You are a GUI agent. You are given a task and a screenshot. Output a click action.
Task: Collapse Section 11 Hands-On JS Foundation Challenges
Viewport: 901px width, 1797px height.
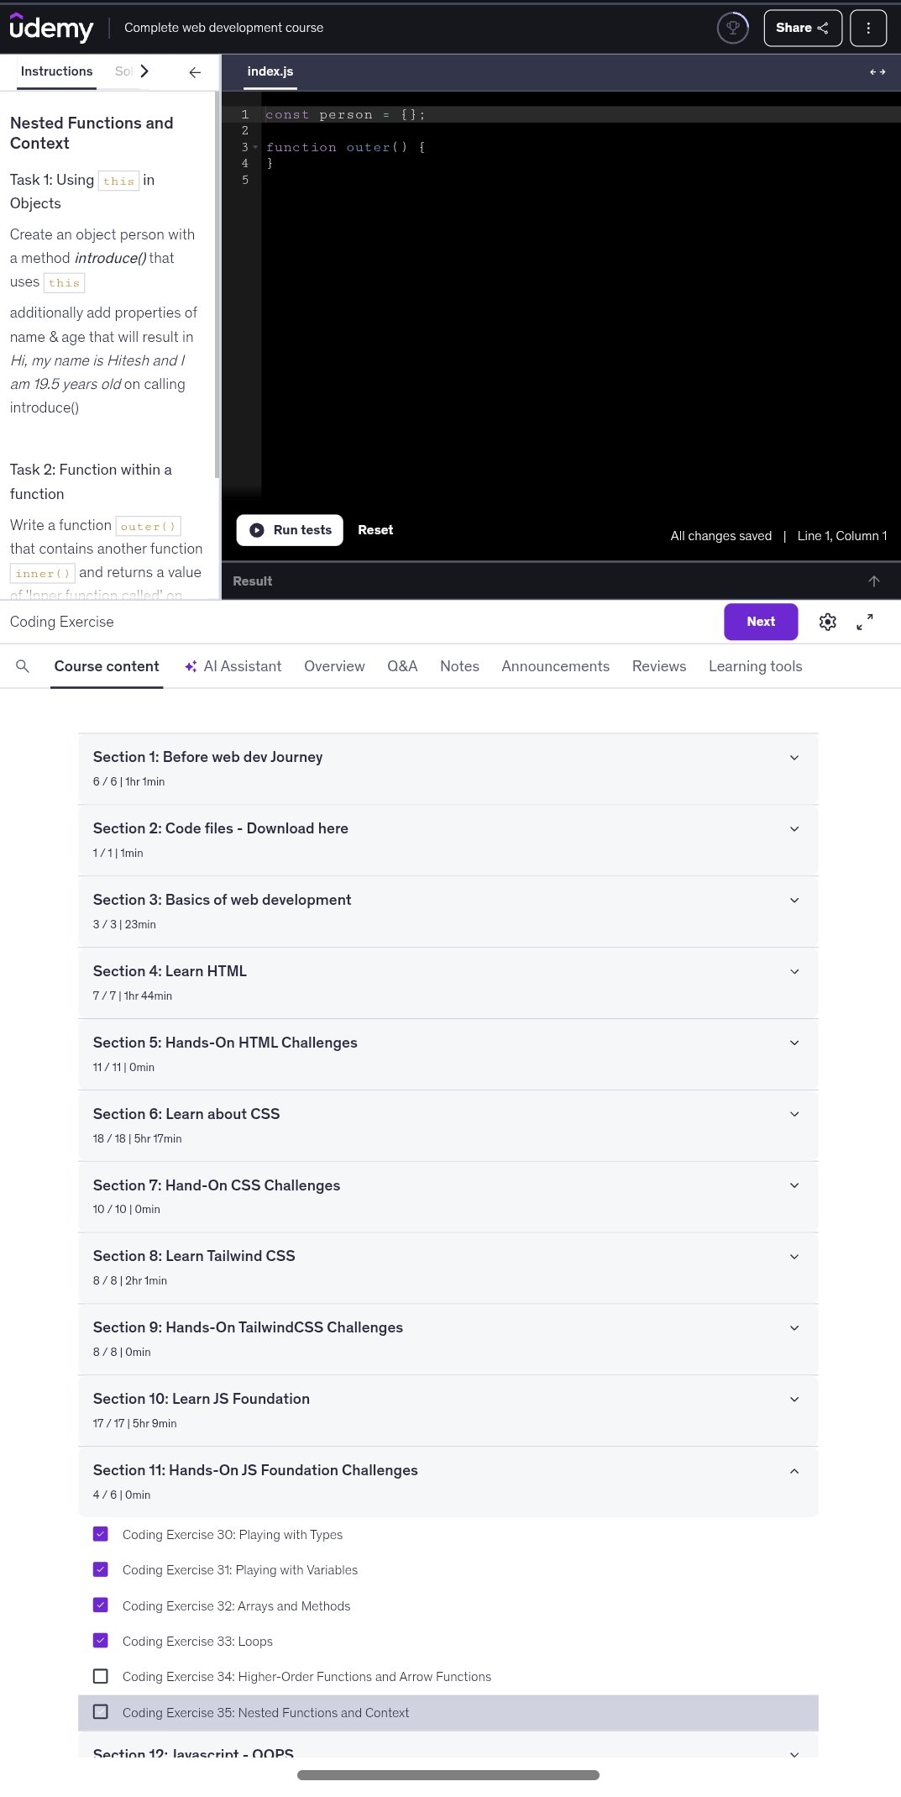(x=794, y=1471)
